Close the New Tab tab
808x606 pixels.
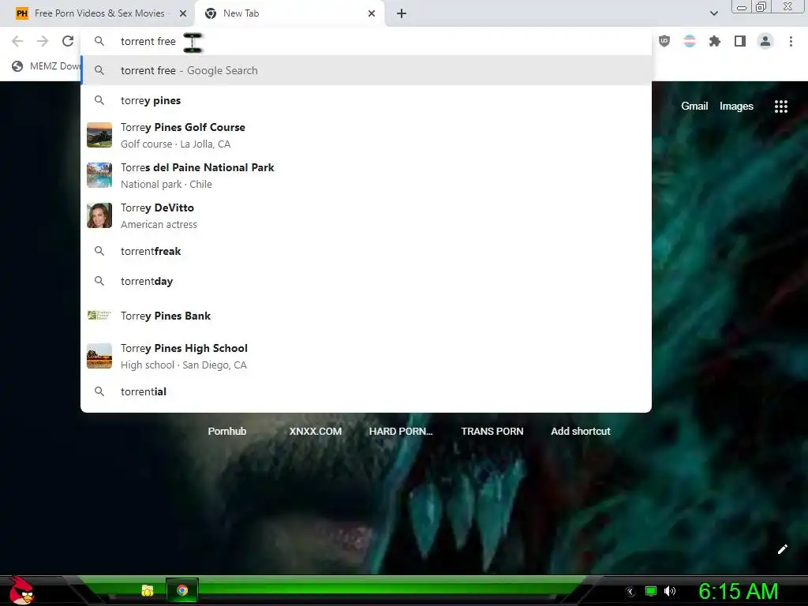pyautogui.click(x=372, y=13)
